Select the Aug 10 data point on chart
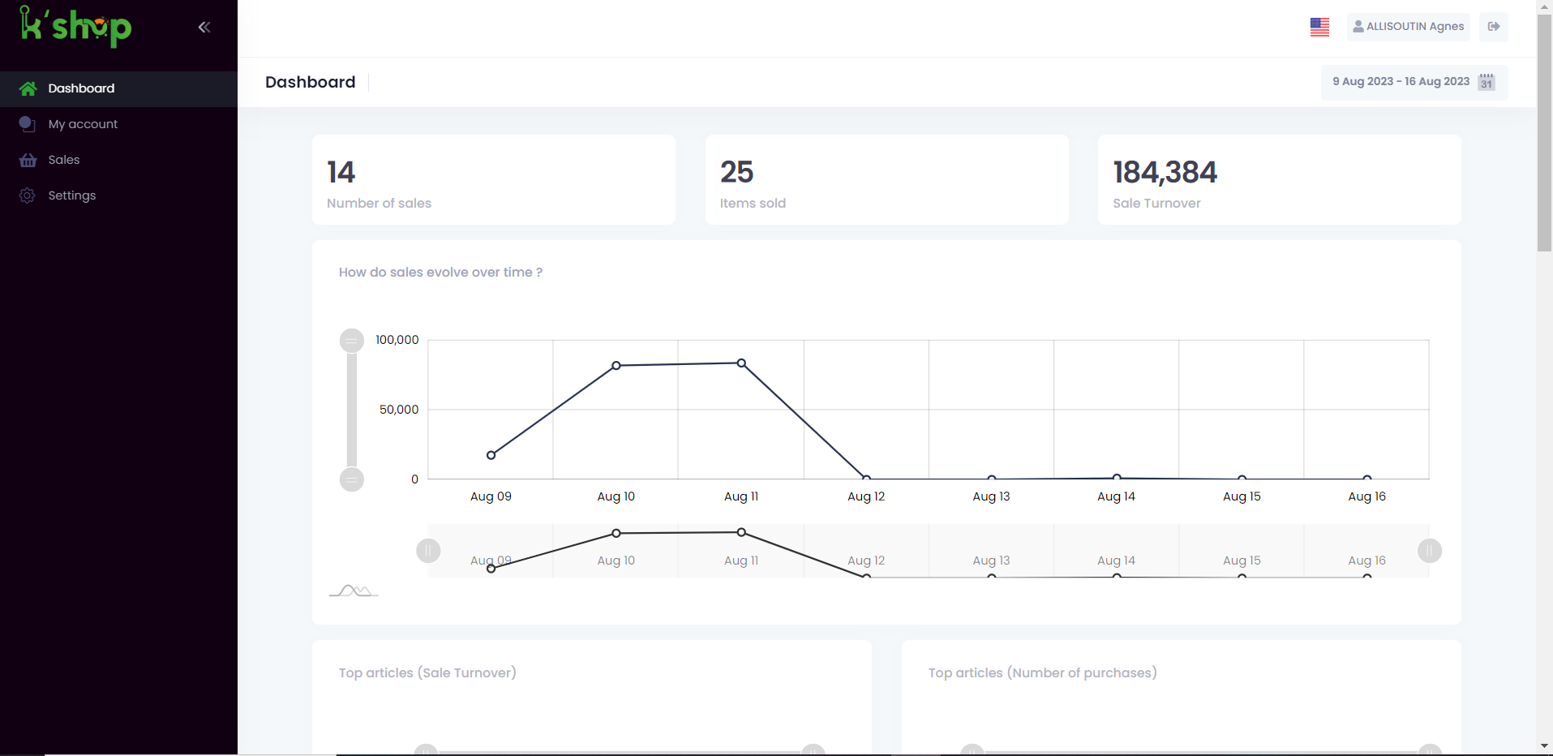 [x=616, y=366]
